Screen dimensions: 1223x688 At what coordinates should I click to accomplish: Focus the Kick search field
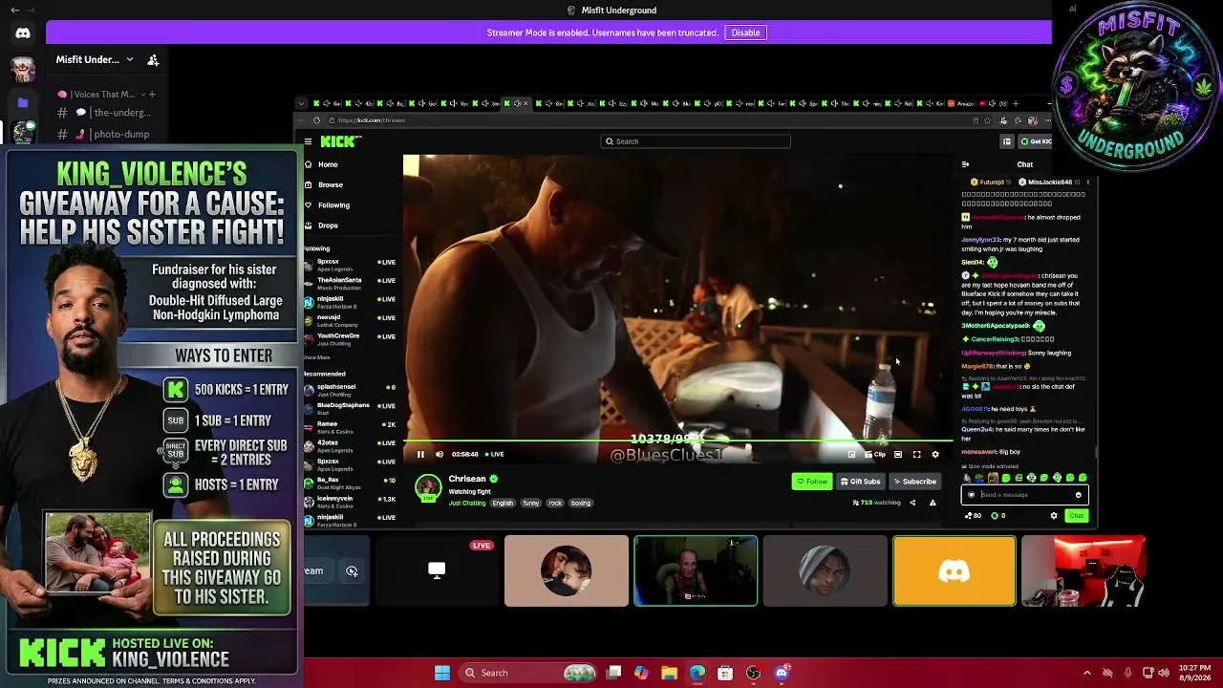click(696, 141)
